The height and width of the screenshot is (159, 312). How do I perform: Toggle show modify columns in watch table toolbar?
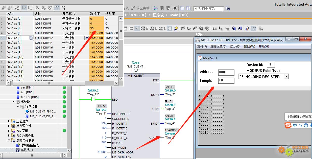[24, 8]
